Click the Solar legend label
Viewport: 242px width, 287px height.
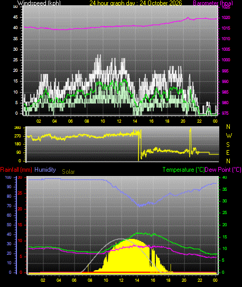pyautogui.click(x=68, y=172)
